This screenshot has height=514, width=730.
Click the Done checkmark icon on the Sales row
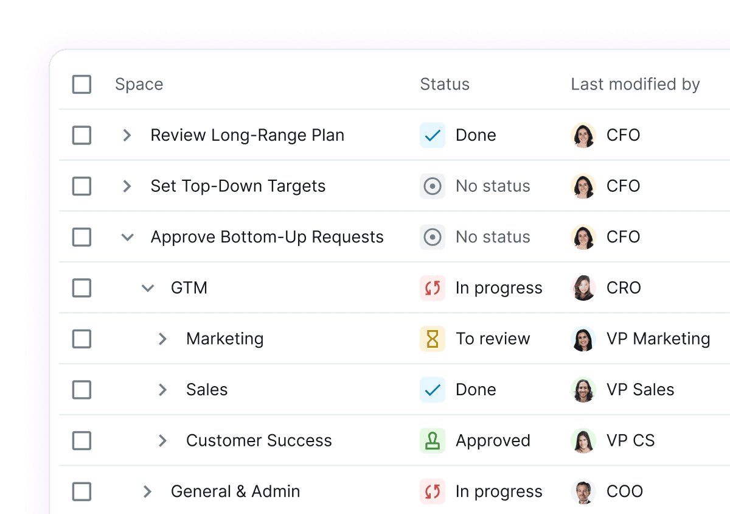[433, 390]
